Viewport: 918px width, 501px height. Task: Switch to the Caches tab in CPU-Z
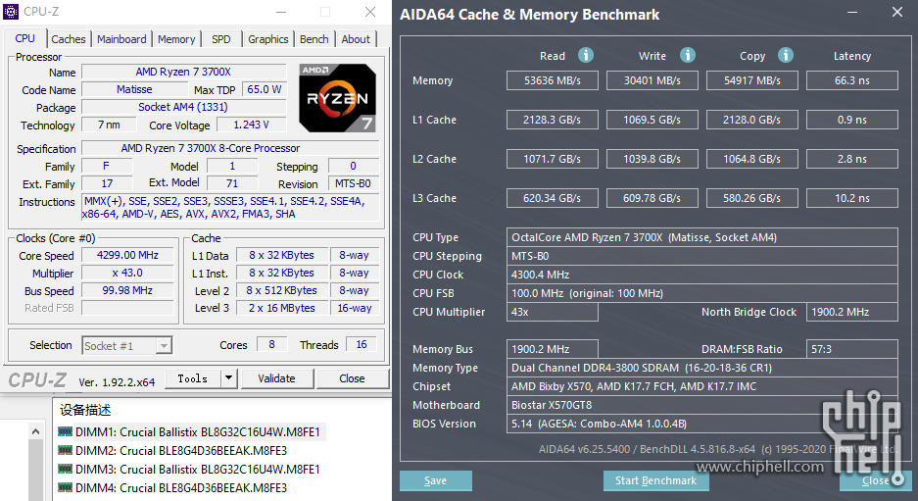69,39
